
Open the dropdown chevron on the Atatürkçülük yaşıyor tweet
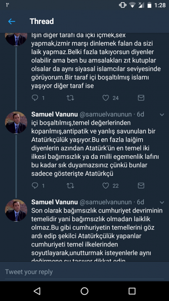(162, 115)
